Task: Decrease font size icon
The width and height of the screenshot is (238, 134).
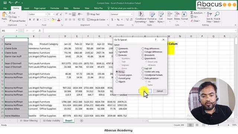Action: tap(61, 14)
